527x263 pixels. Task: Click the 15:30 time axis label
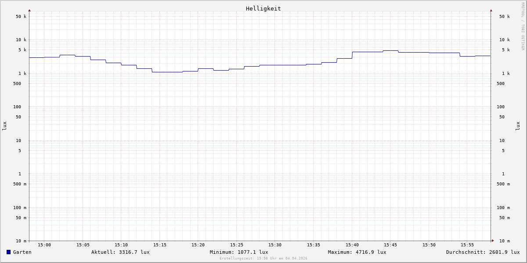[275, 245]
